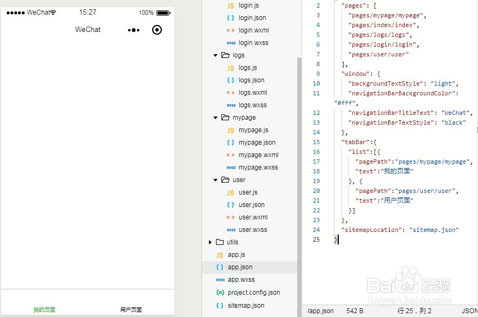Click the mypage folder icon
This screenshot has height=317, width=478.
pos(225,117)
